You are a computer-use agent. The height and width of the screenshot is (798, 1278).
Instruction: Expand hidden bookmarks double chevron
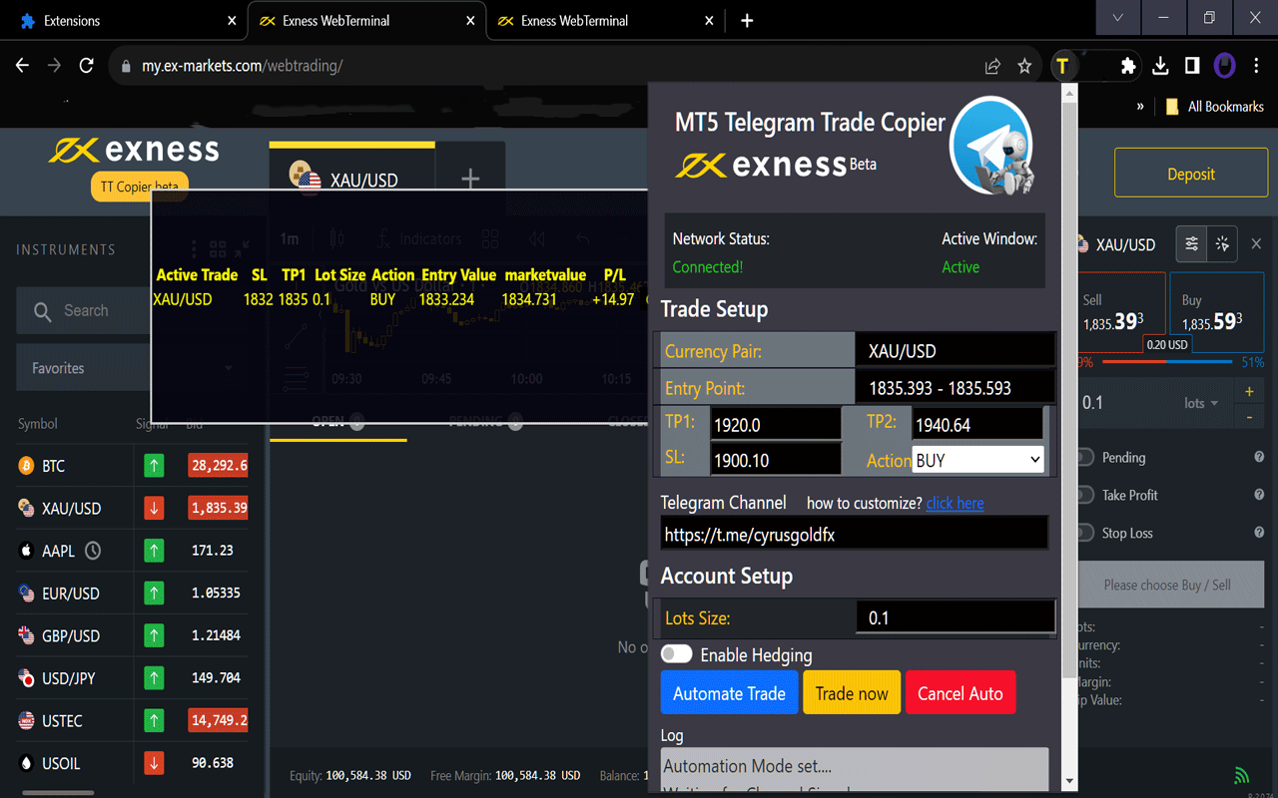pyautogui.click(x=1140, y=106)
